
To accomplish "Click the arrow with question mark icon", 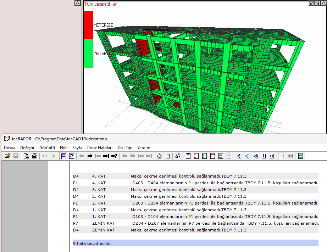I will click(114, 156).
